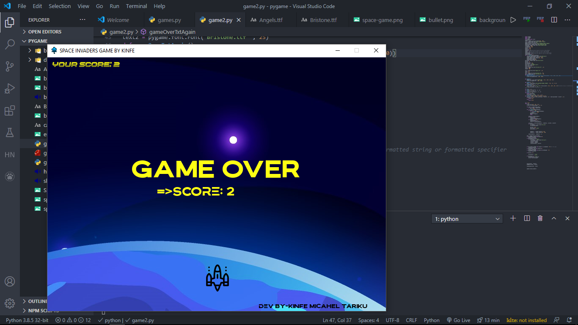
Task: Split the terminal panel
Action: (527, 218)
